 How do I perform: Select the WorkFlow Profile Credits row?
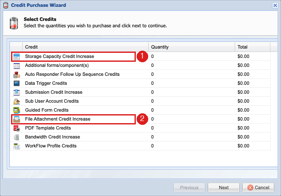(x=140, y=146)
